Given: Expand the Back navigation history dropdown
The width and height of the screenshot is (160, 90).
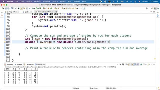Looking at the screenshot, I should 77,8.
